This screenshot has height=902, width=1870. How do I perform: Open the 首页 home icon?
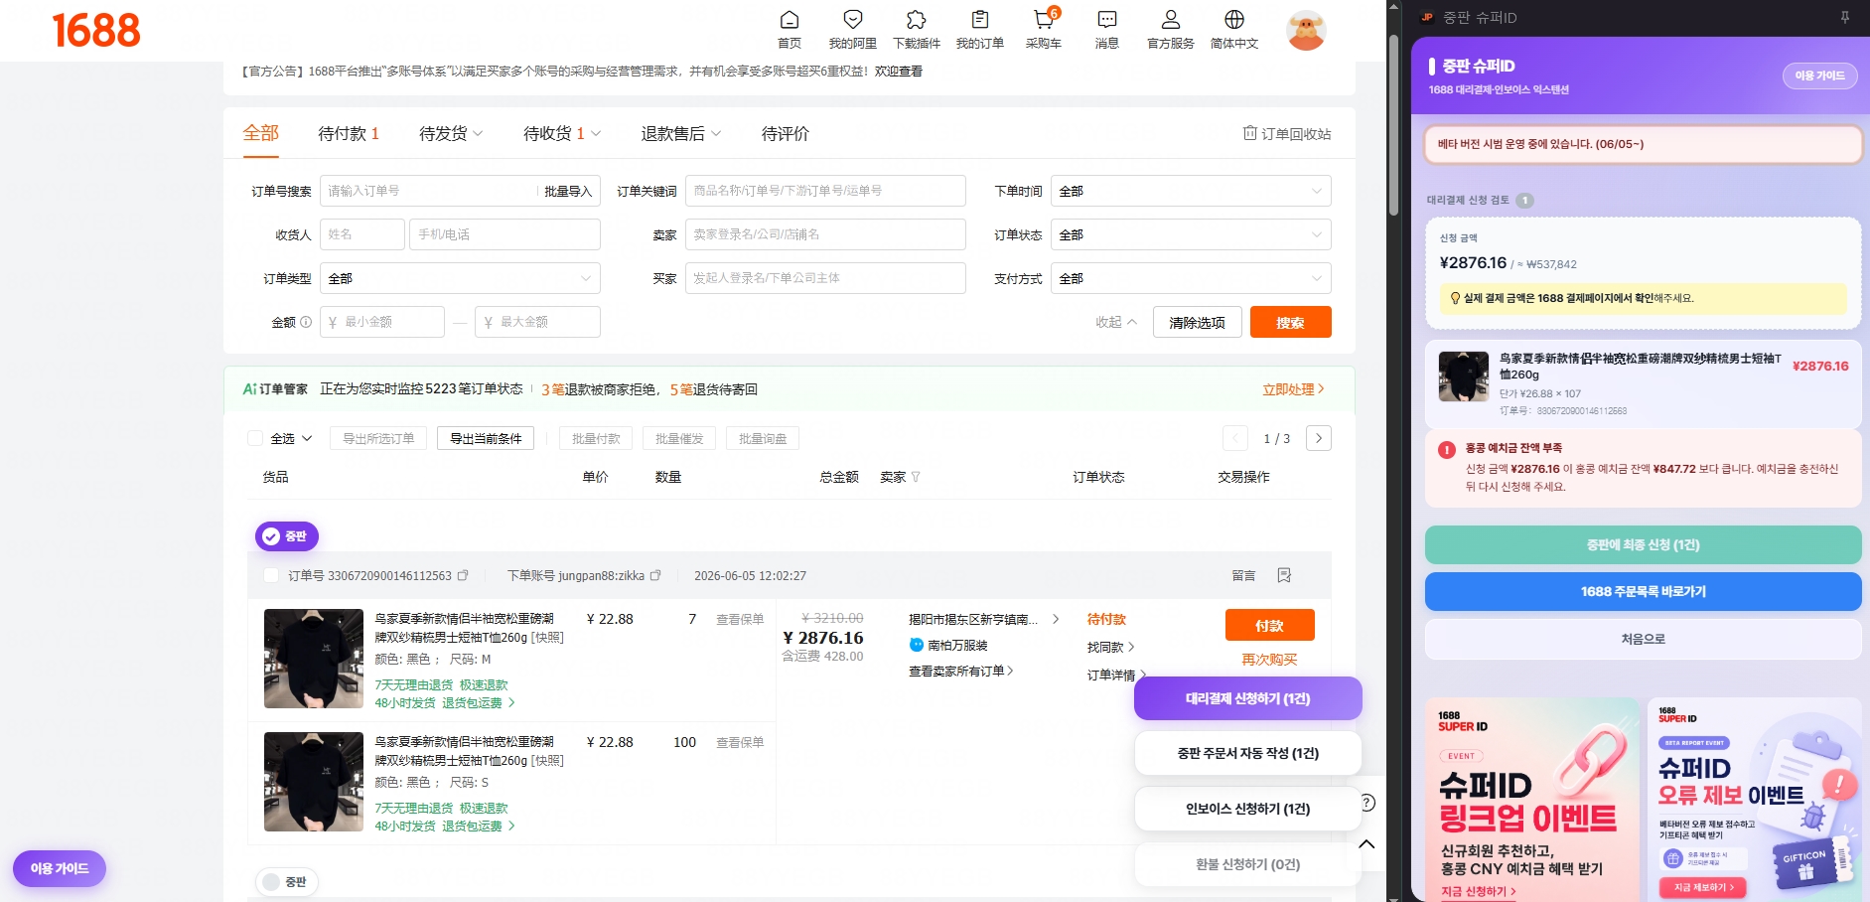tap(790, 20)
